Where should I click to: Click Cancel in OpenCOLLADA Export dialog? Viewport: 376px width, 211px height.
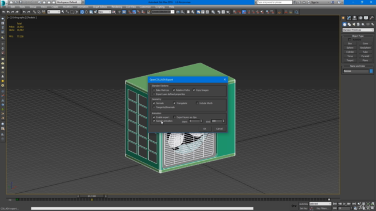(219, 129)
